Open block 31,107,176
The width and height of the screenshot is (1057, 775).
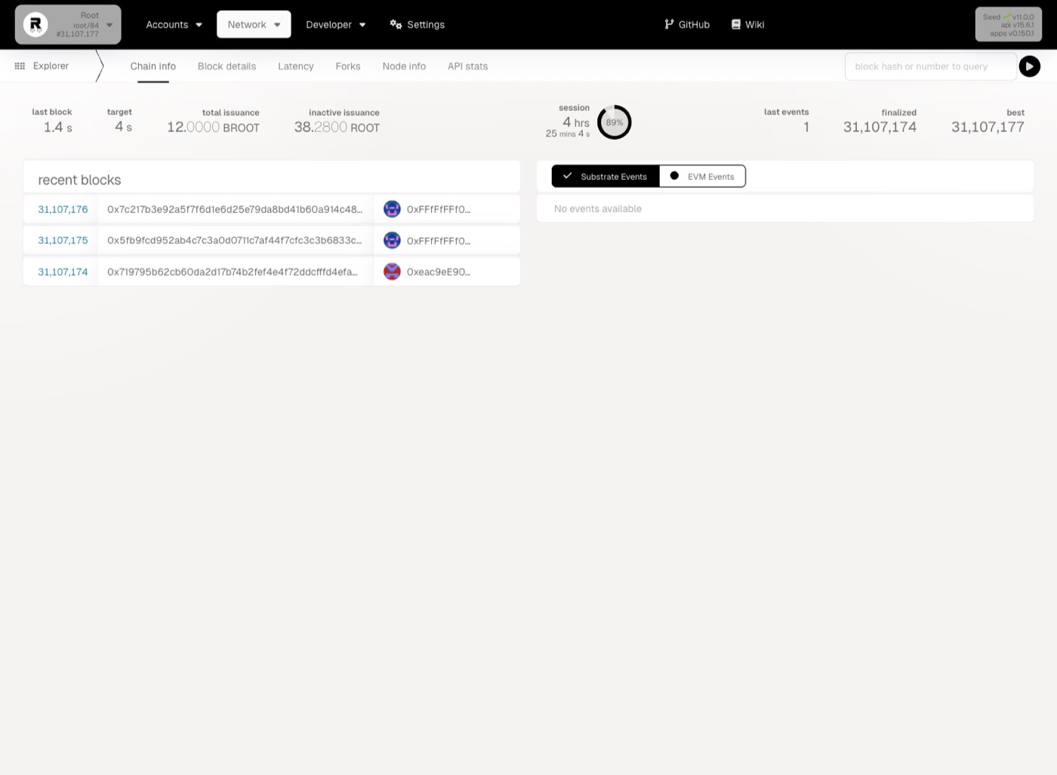point(63,209)
